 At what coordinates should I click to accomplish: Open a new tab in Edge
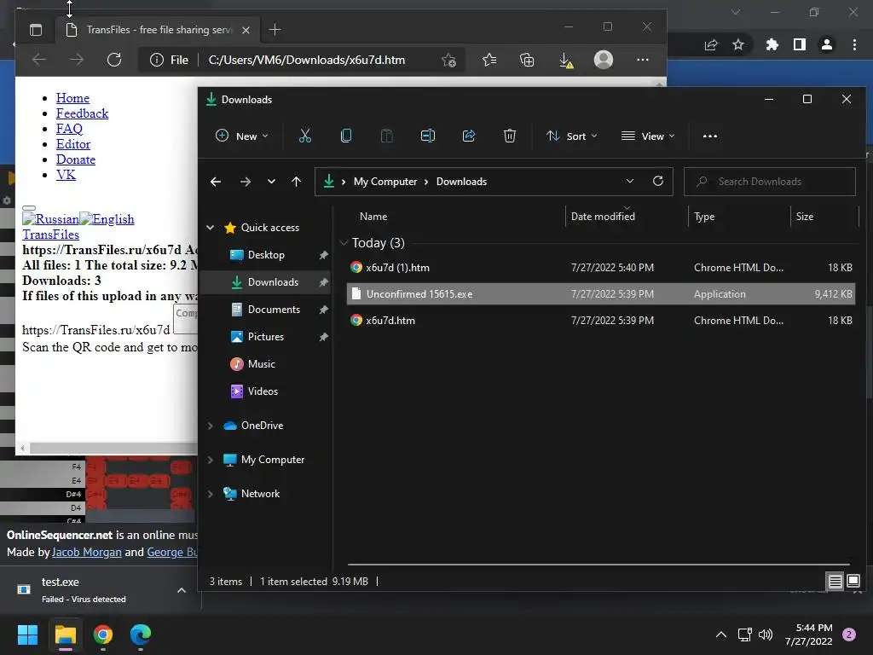pyautogui.click(x=275, y=30)
